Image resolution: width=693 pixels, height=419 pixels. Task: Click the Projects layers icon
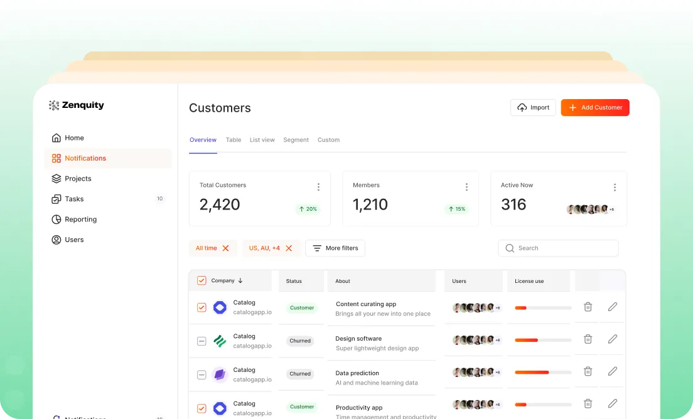(x=56, y=178)
